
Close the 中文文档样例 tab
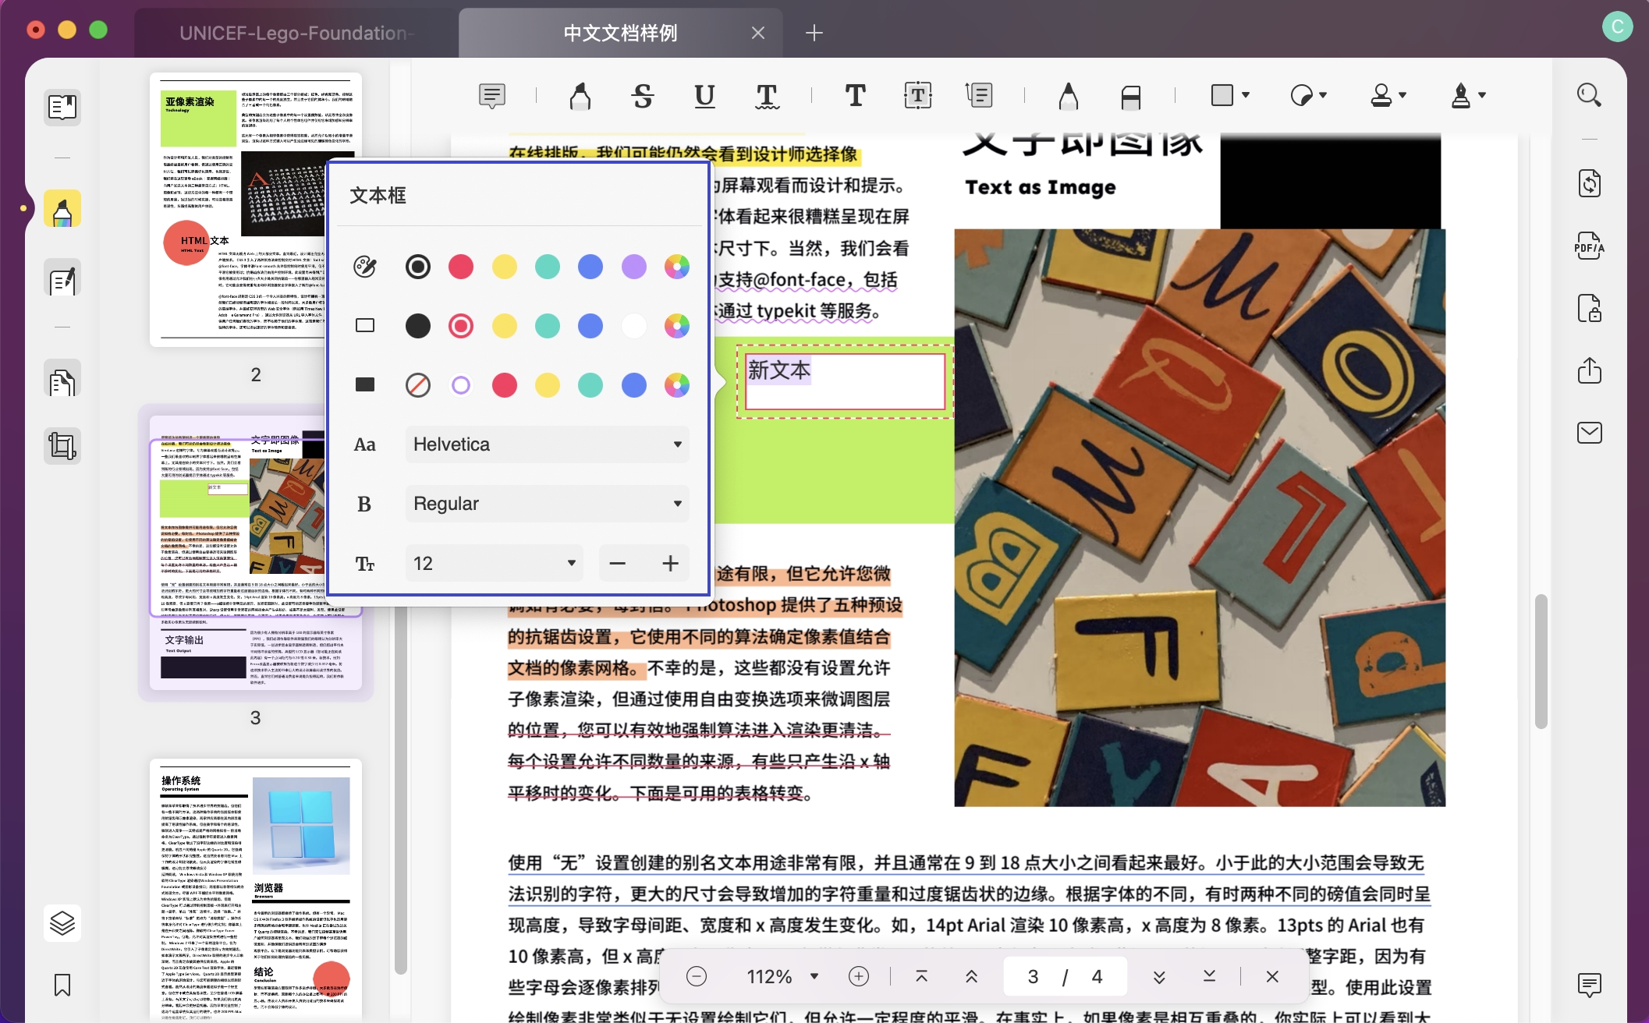click(758, 33)
